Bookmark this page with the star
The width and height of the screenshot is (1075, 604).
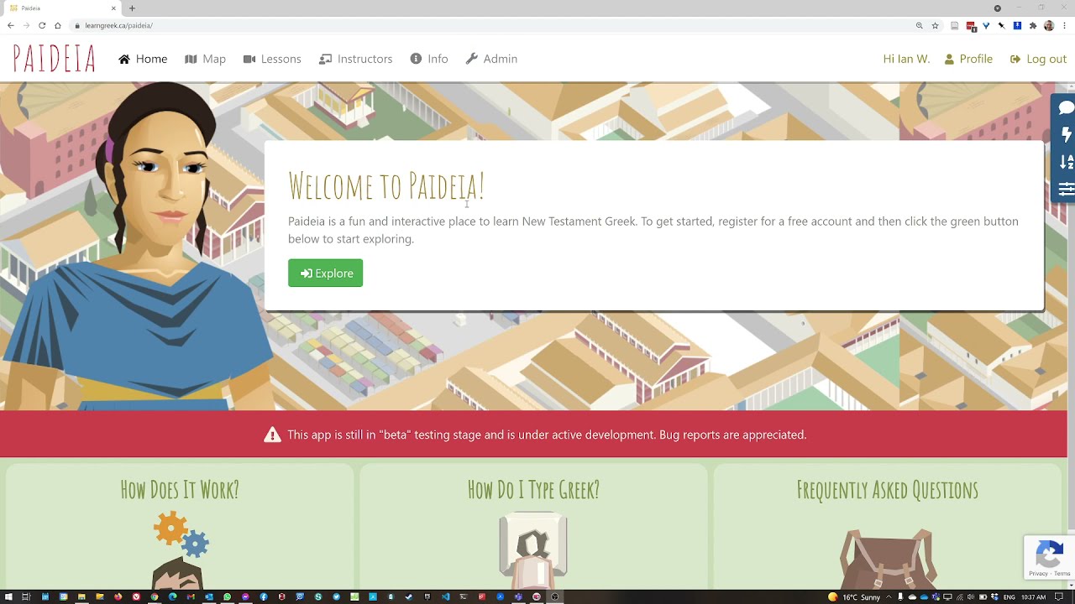click(x=935, y=25)
